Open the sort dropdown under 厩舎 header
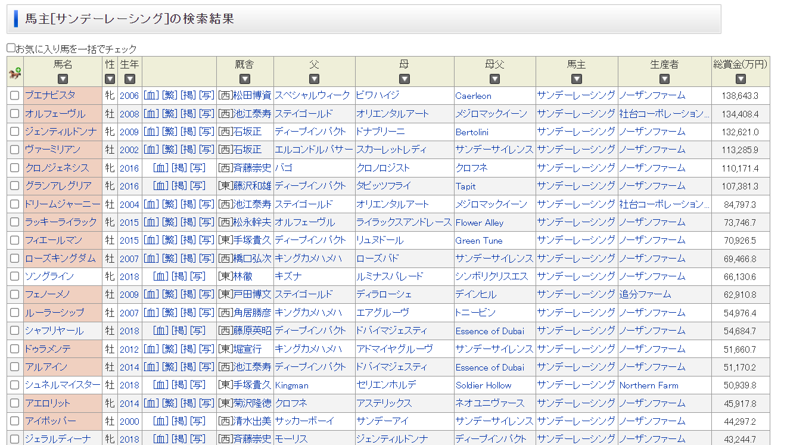Image resolution: width=812 pixels, height=445 pixels. click(x=244, y=79)
